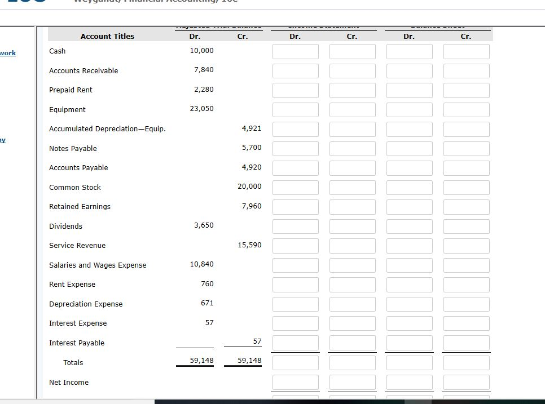
Task: Click the Balance Sheet Dr. field for Cash
Action: [x=409, y=51]
